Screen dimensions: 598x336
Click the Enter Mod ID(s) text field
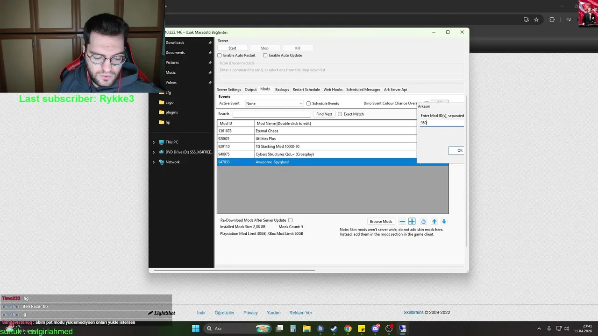(x=442, y=123)
